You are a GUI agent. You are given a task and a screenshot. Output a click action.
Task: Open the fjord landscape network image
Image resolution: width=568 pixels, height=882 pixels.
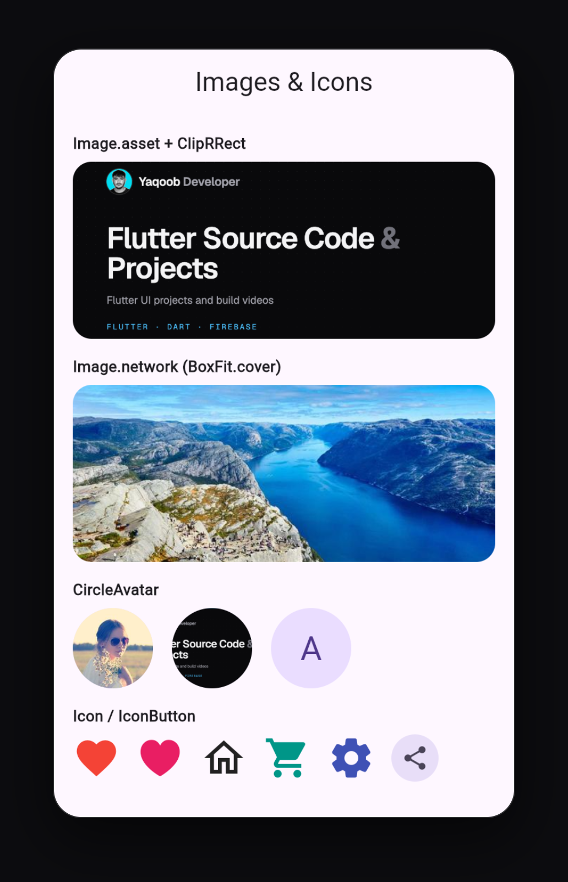284,473
